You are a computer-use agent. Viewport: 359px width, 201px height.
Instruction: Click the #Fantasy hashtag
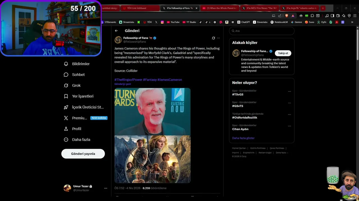point(150,80)
